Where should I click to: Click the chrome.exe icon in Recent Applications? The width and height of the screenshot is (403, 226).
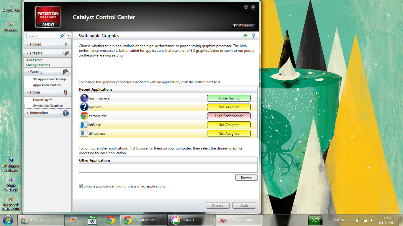(x=84, y=116)
